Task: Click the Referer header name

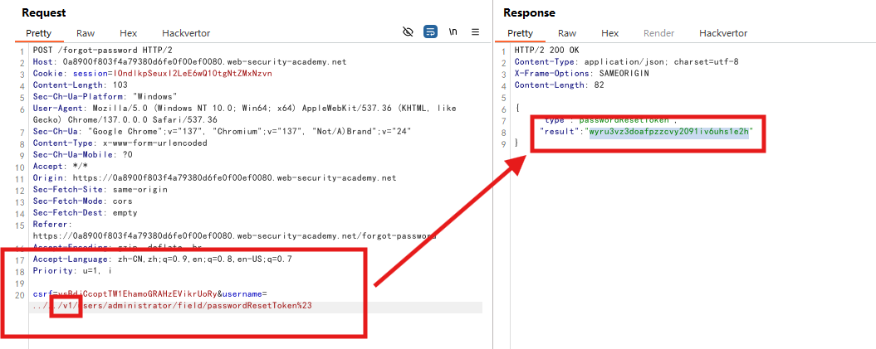Action: pos(49,225)
